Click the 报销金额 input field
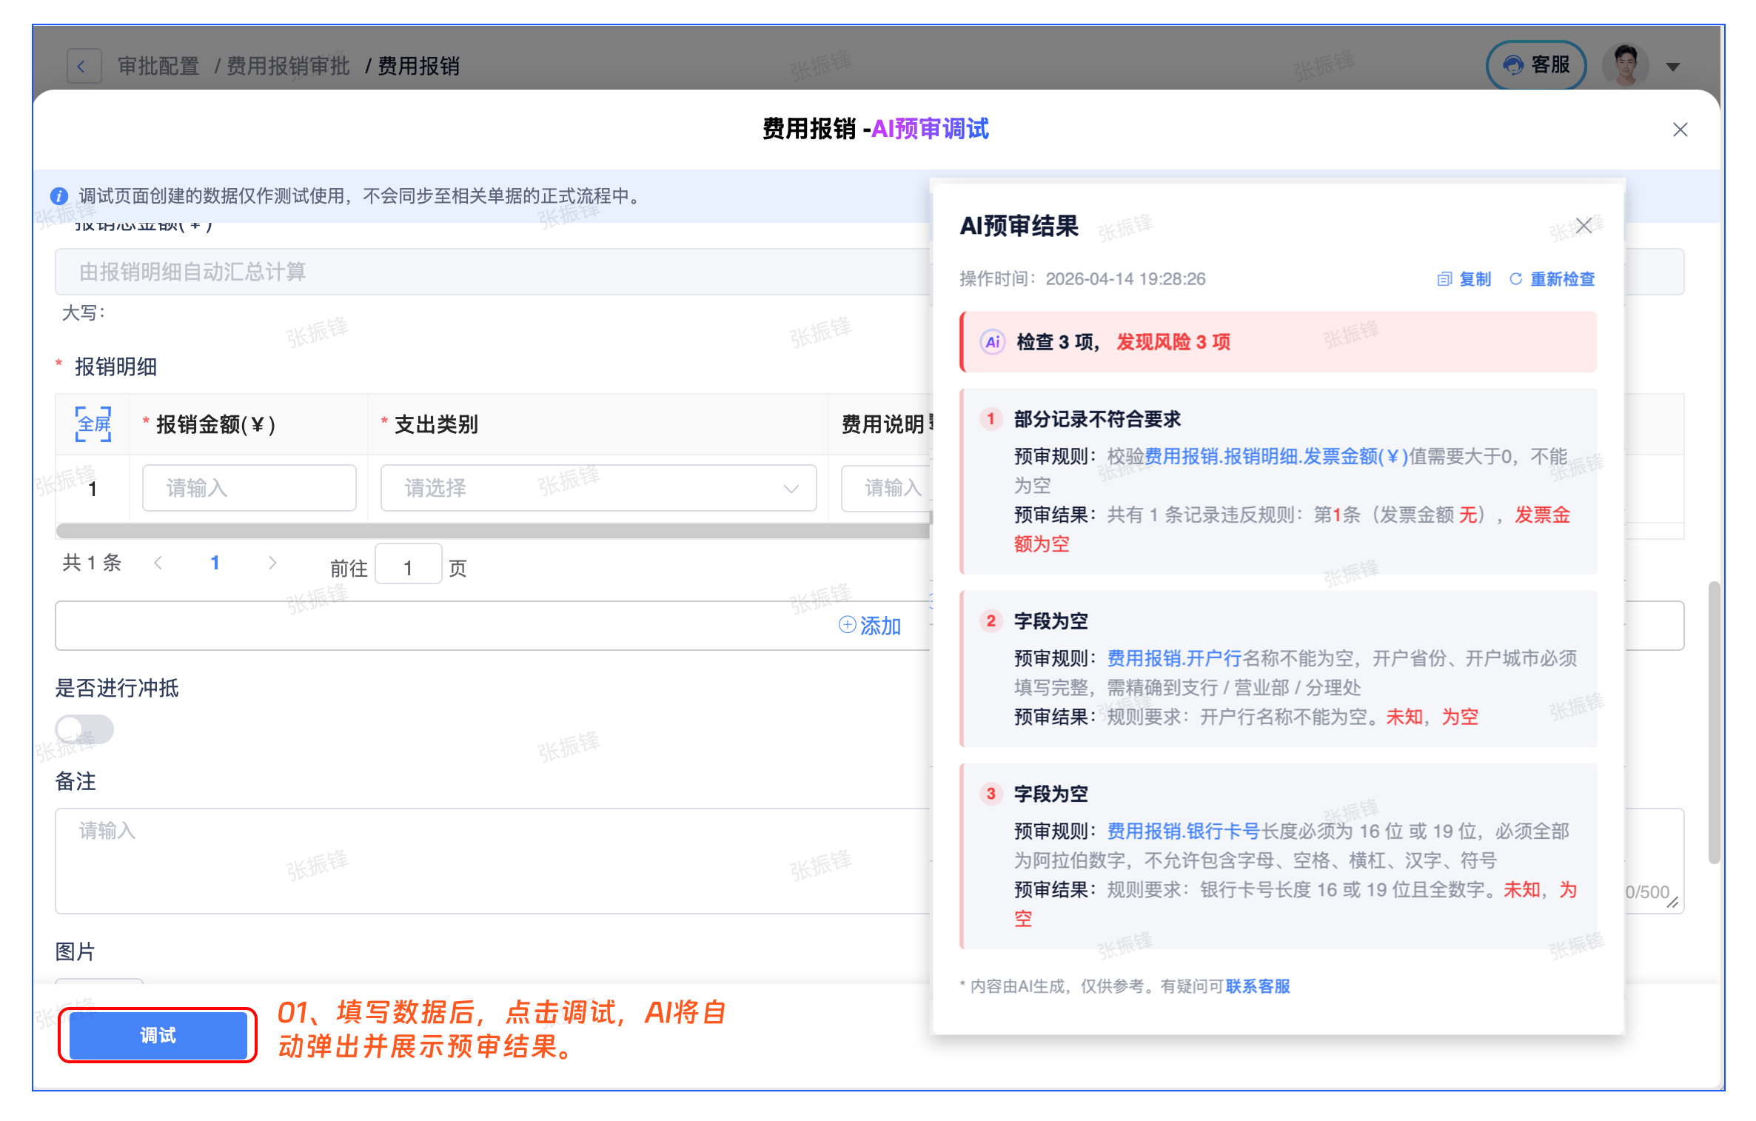Image resolution: width=1756 pixels, height=1121 pixels. coord(249,488)
